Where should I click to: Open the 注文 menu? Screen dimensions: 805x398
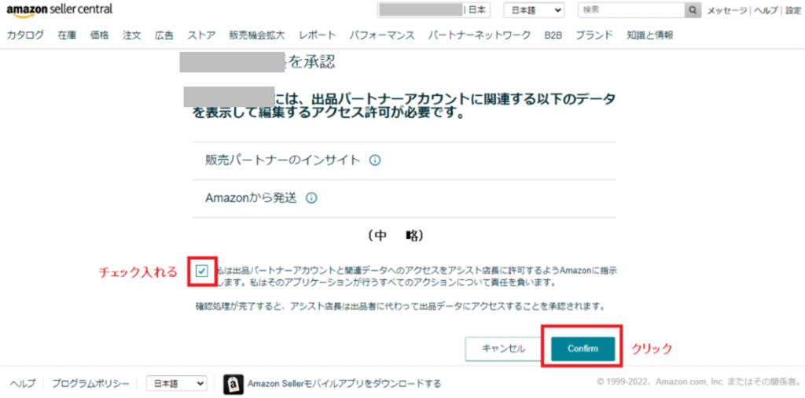(x=132, y=35)
